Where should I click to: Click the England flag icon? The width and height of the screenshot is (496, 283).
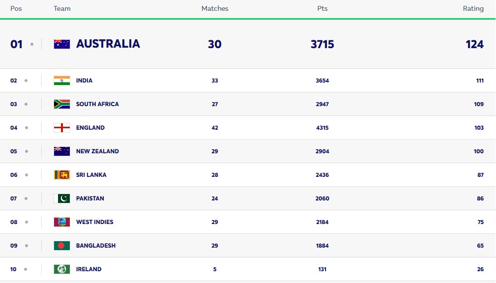[x=62, y=128]
